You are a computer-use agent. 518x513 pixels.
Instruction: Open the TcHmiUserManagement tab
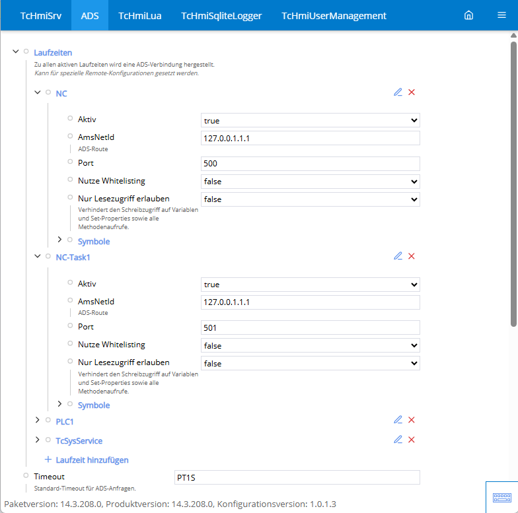(x=334, y=16)
